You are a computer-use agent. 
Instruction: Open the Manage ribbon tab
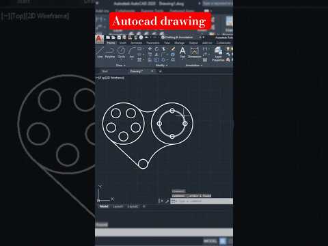click(179, 43)
